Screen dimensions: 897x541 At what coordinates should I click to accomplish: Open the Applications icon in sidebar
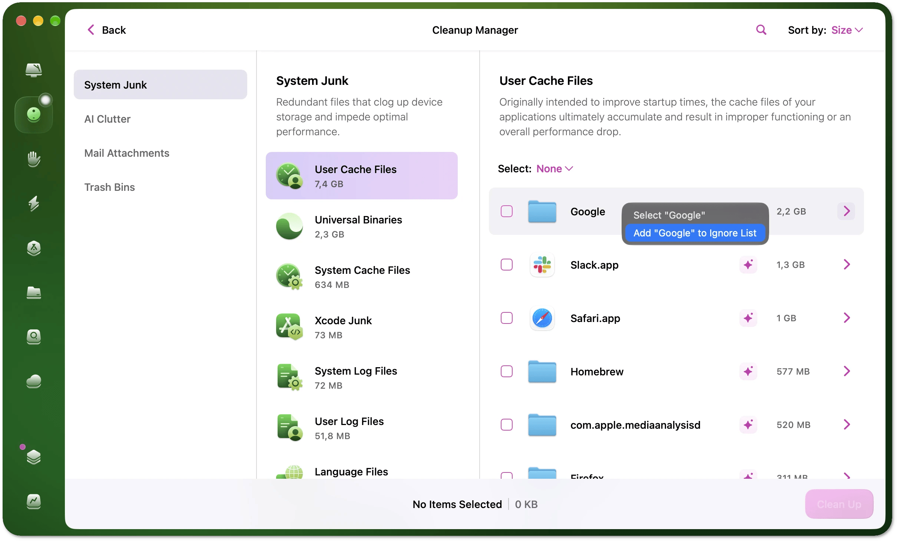pyautogui.click(x=34, y=248)
